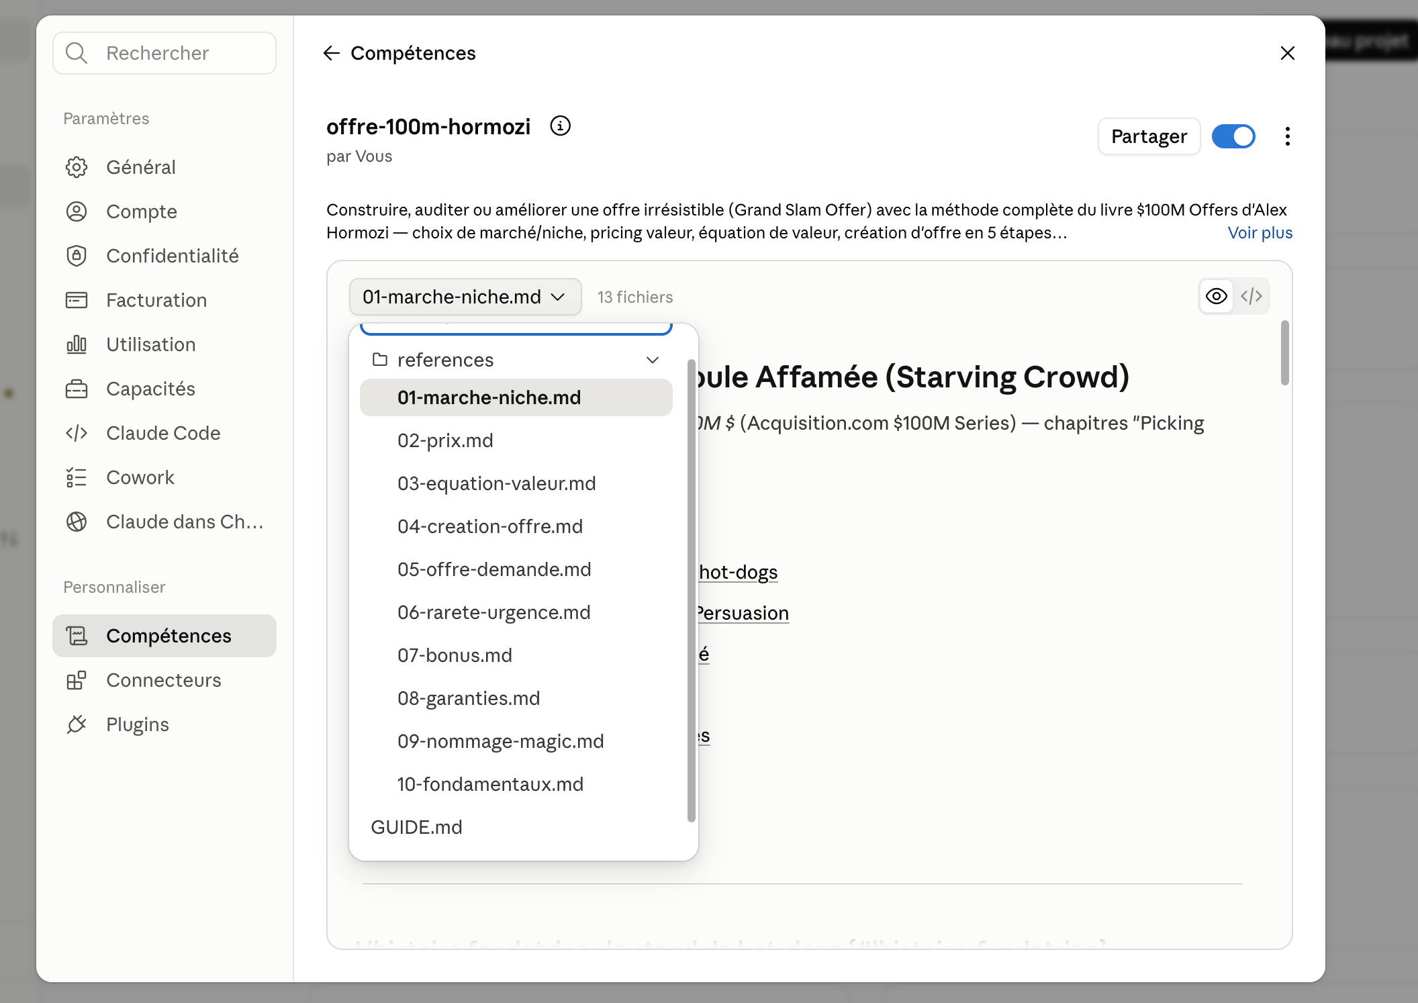Collapse the references folder chevron
This screenshot has width=1418, height=1003.
point(653,360)
